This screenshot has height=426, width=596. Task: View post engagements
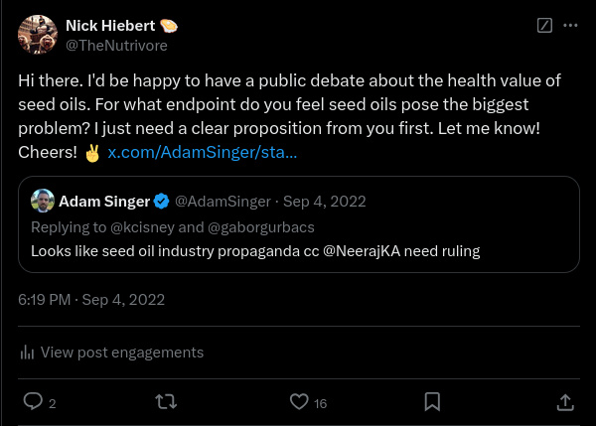[x=121, y=352]
